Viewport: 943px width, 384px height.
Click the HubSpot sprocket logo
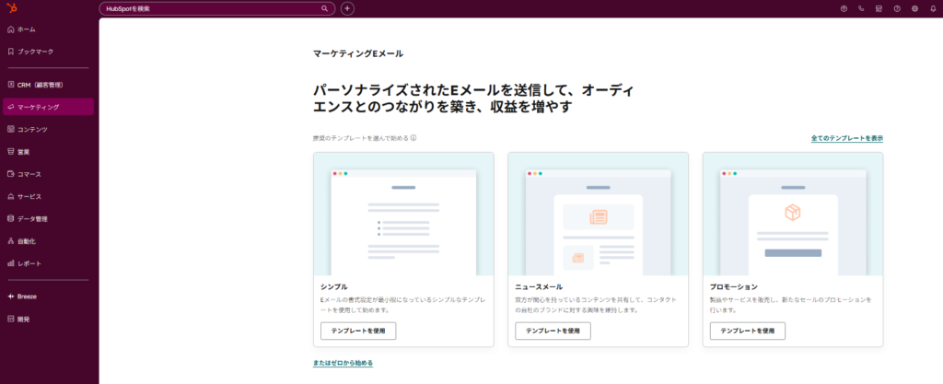pyautogui.click(x=11, y=7)
